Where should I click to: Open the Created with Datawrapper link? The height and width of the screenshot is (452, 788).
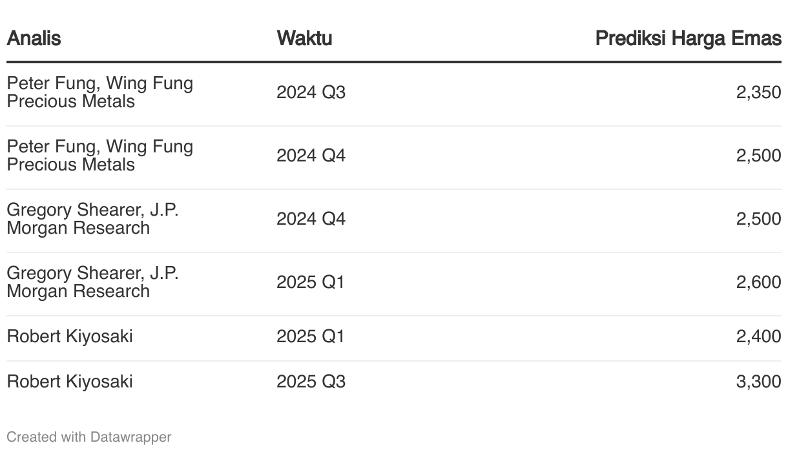pos(89,437)
